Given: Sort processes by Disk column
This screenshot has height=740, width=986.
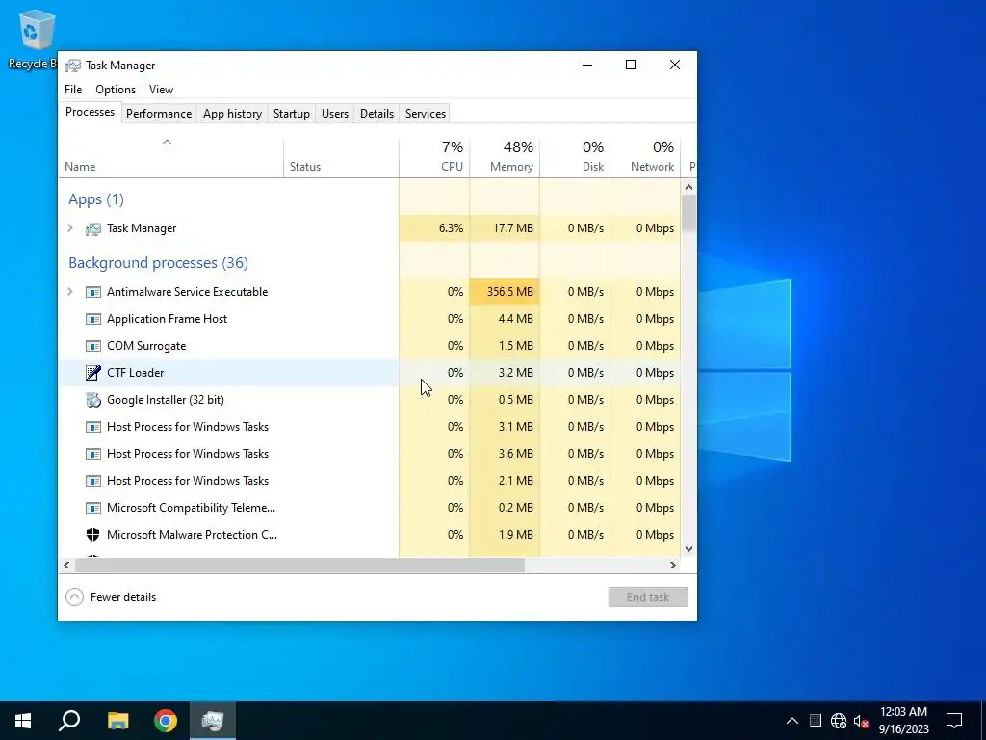Looking at the screenshot, I should [576, 157].
